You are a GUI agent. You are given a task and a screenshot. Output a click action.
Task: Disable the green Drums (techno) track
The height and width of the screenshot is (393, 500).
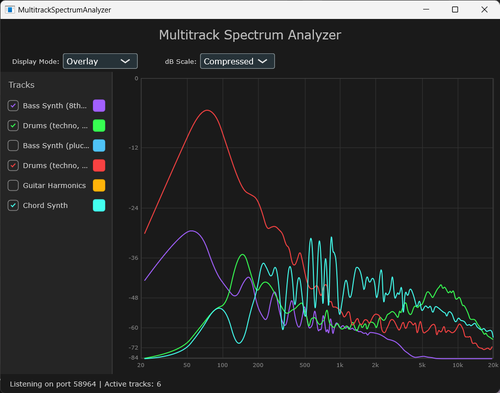[x=13, y=126]
